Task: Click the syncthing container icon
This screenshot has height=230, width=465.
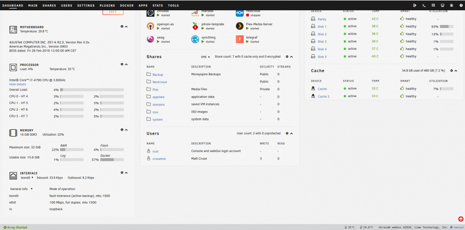Action: 195,39
